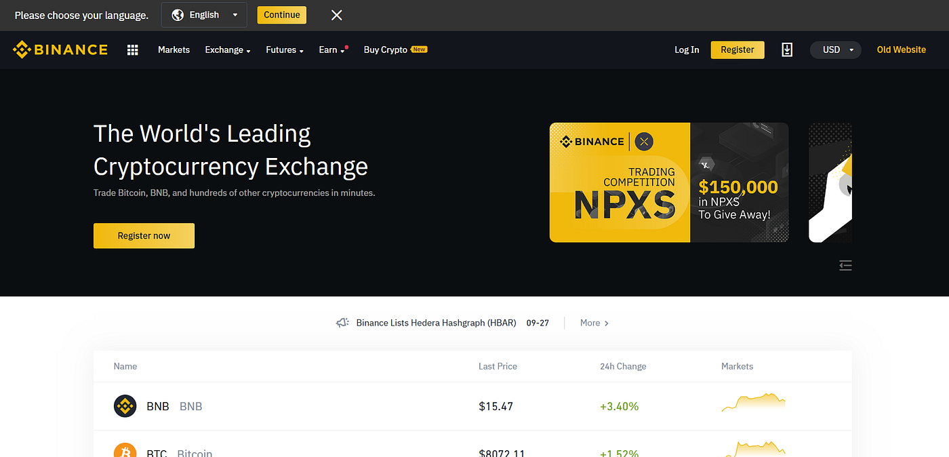Click the banner list toggle icon
Image resolution: width=949 pixels, height=457 pixels.
[x=845, y=265]
